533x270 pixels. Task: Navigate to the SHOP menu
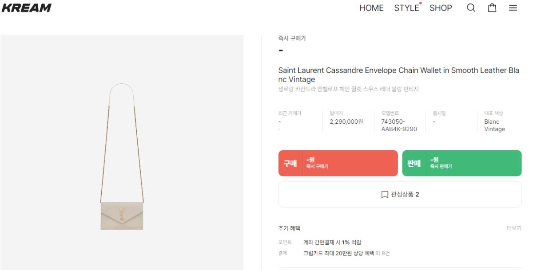click(441, 8)
